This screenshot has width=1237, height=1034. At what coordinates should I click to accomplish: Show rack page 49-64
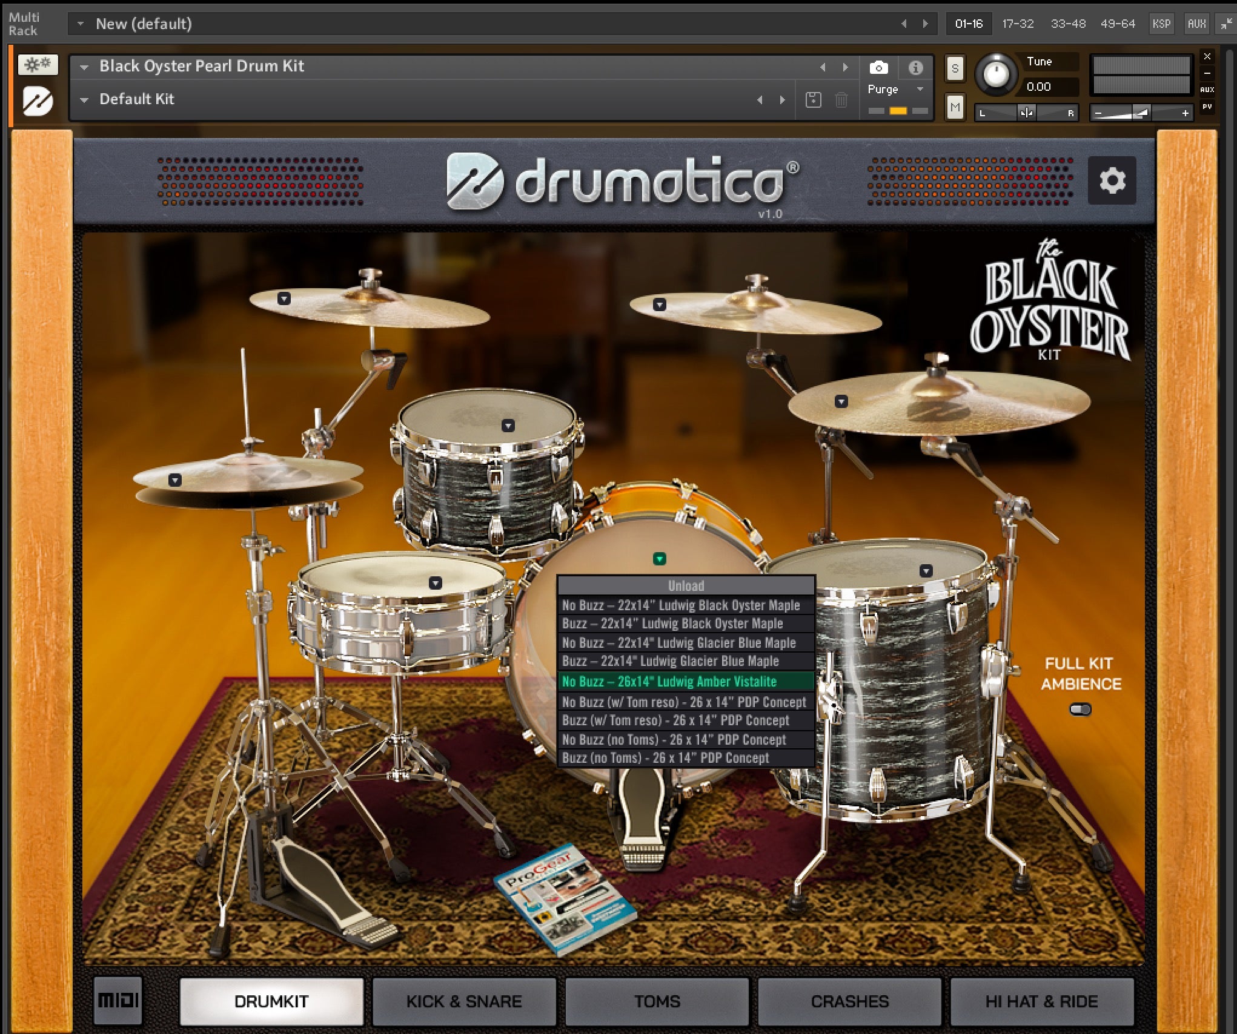[1118, 24]
